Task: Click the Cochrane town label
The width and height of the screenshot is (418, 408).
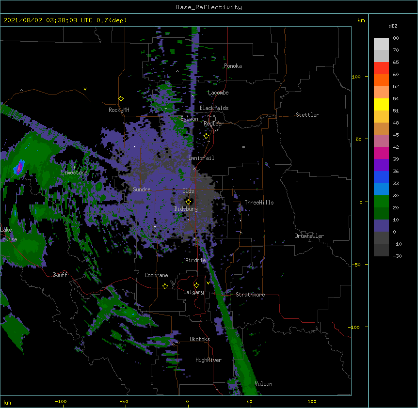Action: pos(156,275)
